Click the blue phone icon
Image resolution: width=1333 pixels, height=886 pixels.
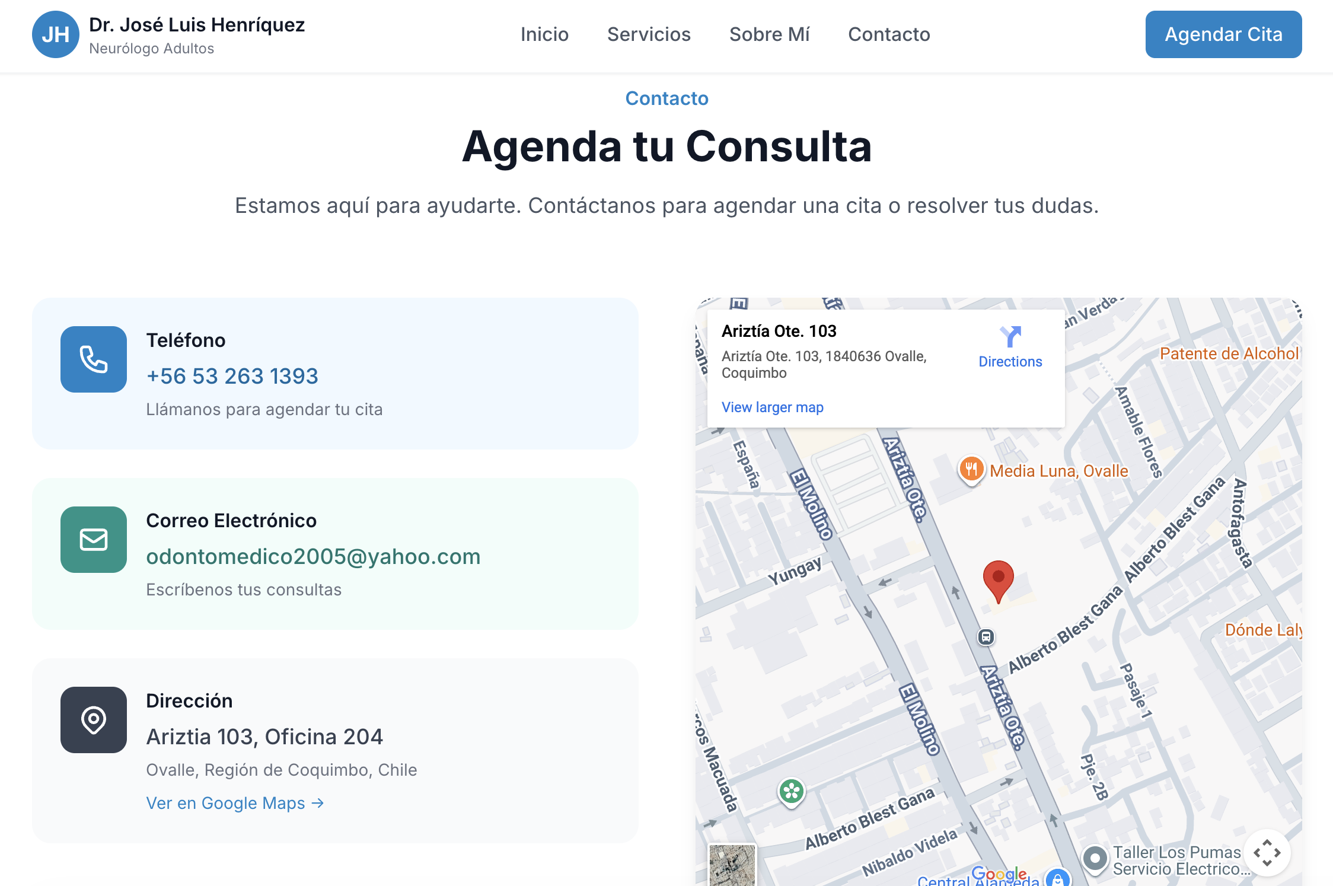click(94, 359)
